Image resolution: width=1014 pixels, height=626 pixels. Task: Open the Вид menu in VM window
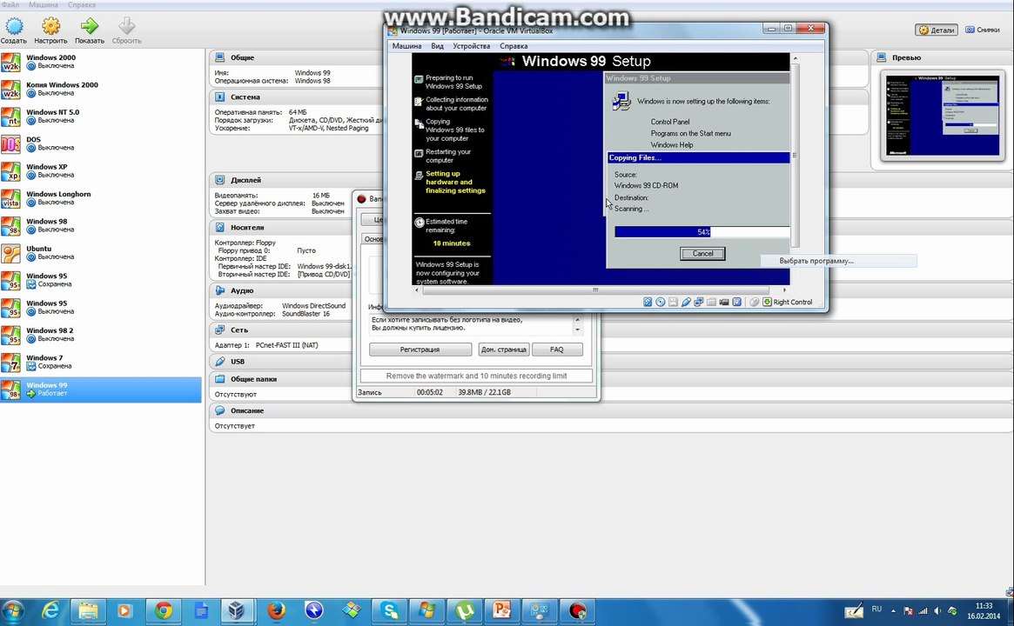pyautogui.click(x=437, y=46)
